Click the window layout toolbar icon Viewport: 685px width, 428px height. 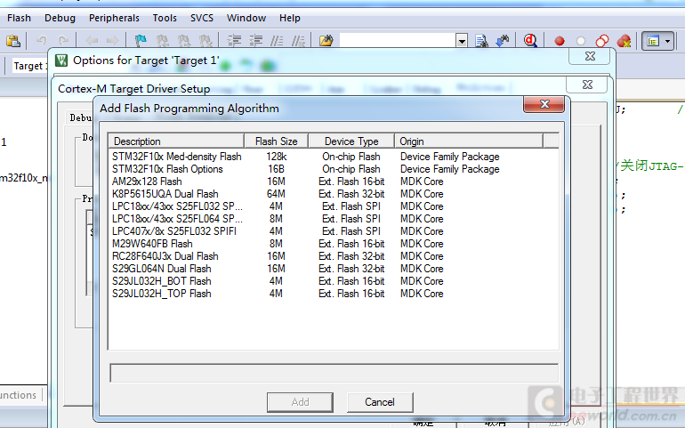(x=653, y=41)
